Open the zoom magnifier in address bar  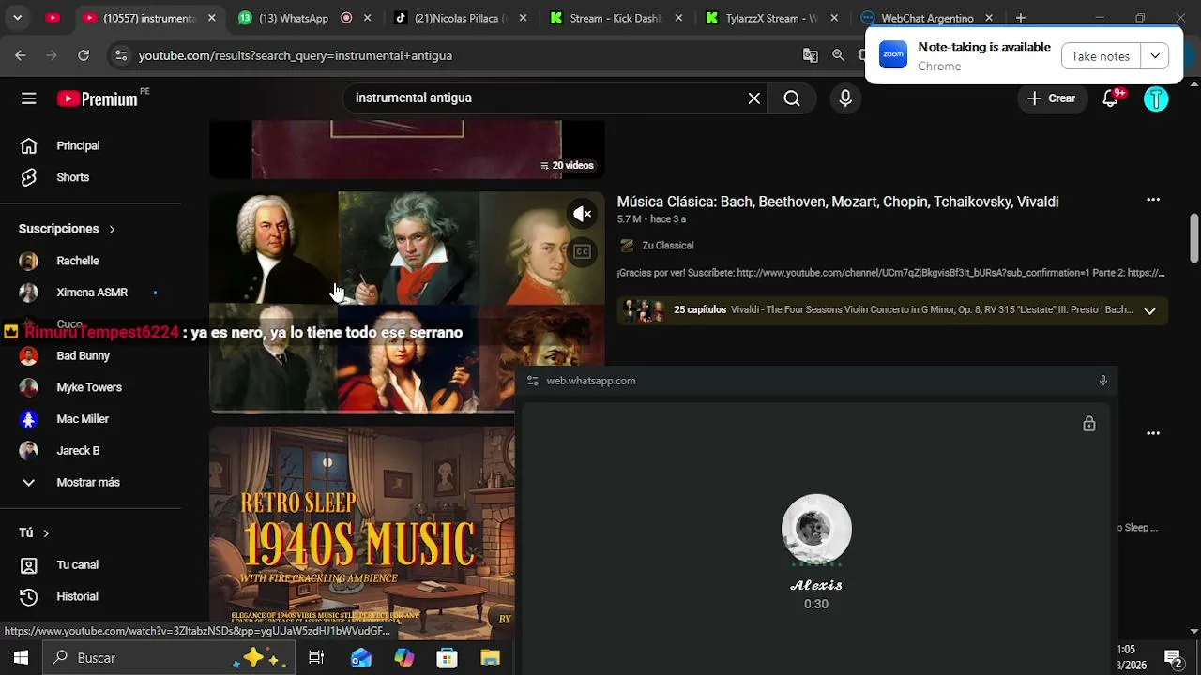click(839, 55)
